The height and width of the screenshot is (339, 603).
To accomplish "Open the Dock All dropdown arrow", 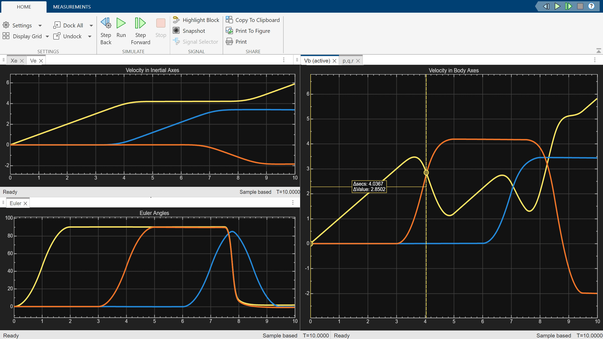I will (91, 25).
